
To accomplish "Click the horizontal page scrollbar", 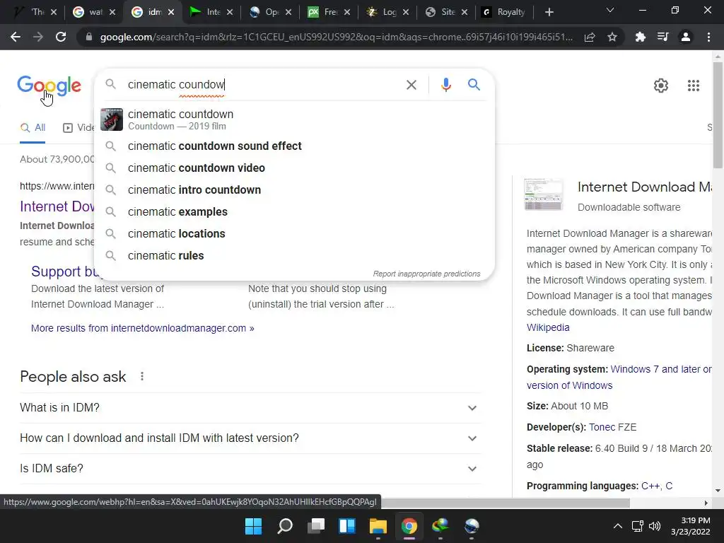I will 505,503.
